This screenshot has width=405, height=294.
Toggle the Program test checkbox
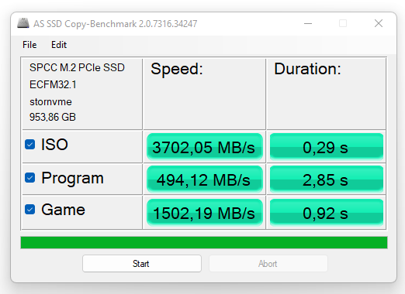tap(30, 178)
